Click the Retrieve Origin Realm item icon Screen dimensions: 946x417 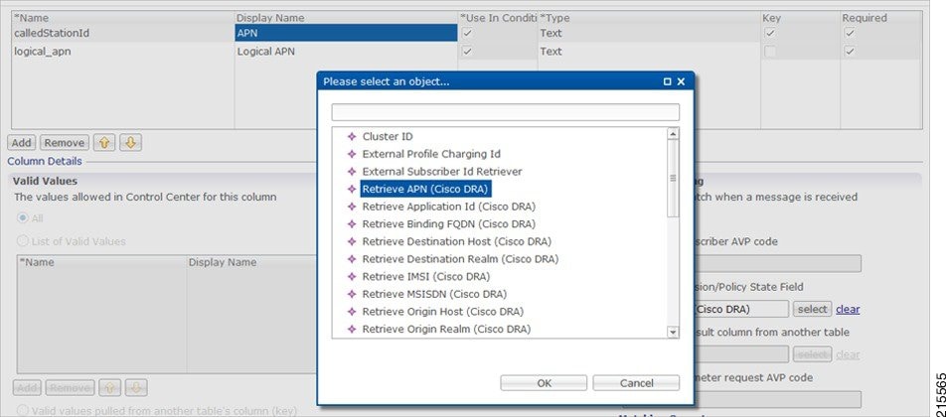pyautogui.click(x=353, y=329)
